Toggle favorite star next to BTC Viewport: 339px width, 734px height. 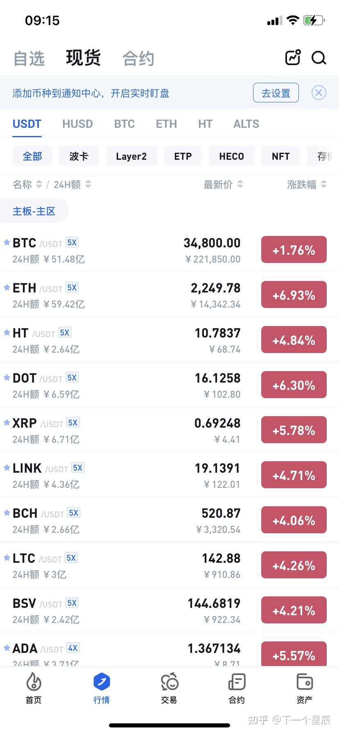coord(7,242)
